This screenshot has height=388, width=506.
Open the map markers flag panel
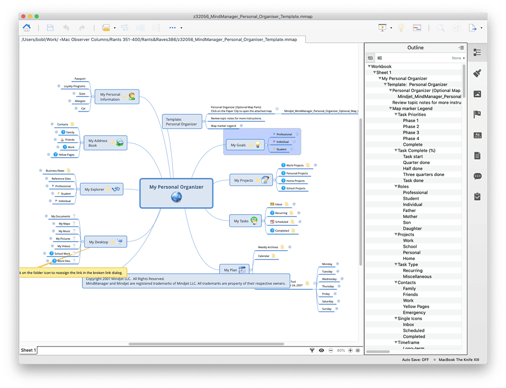pos(477,114)
